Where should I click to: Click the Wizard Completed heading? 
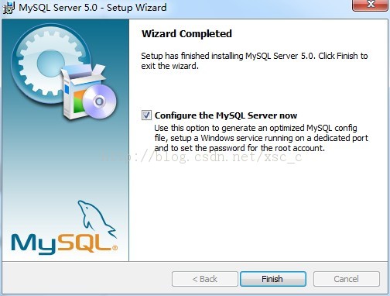click(186, 34)
